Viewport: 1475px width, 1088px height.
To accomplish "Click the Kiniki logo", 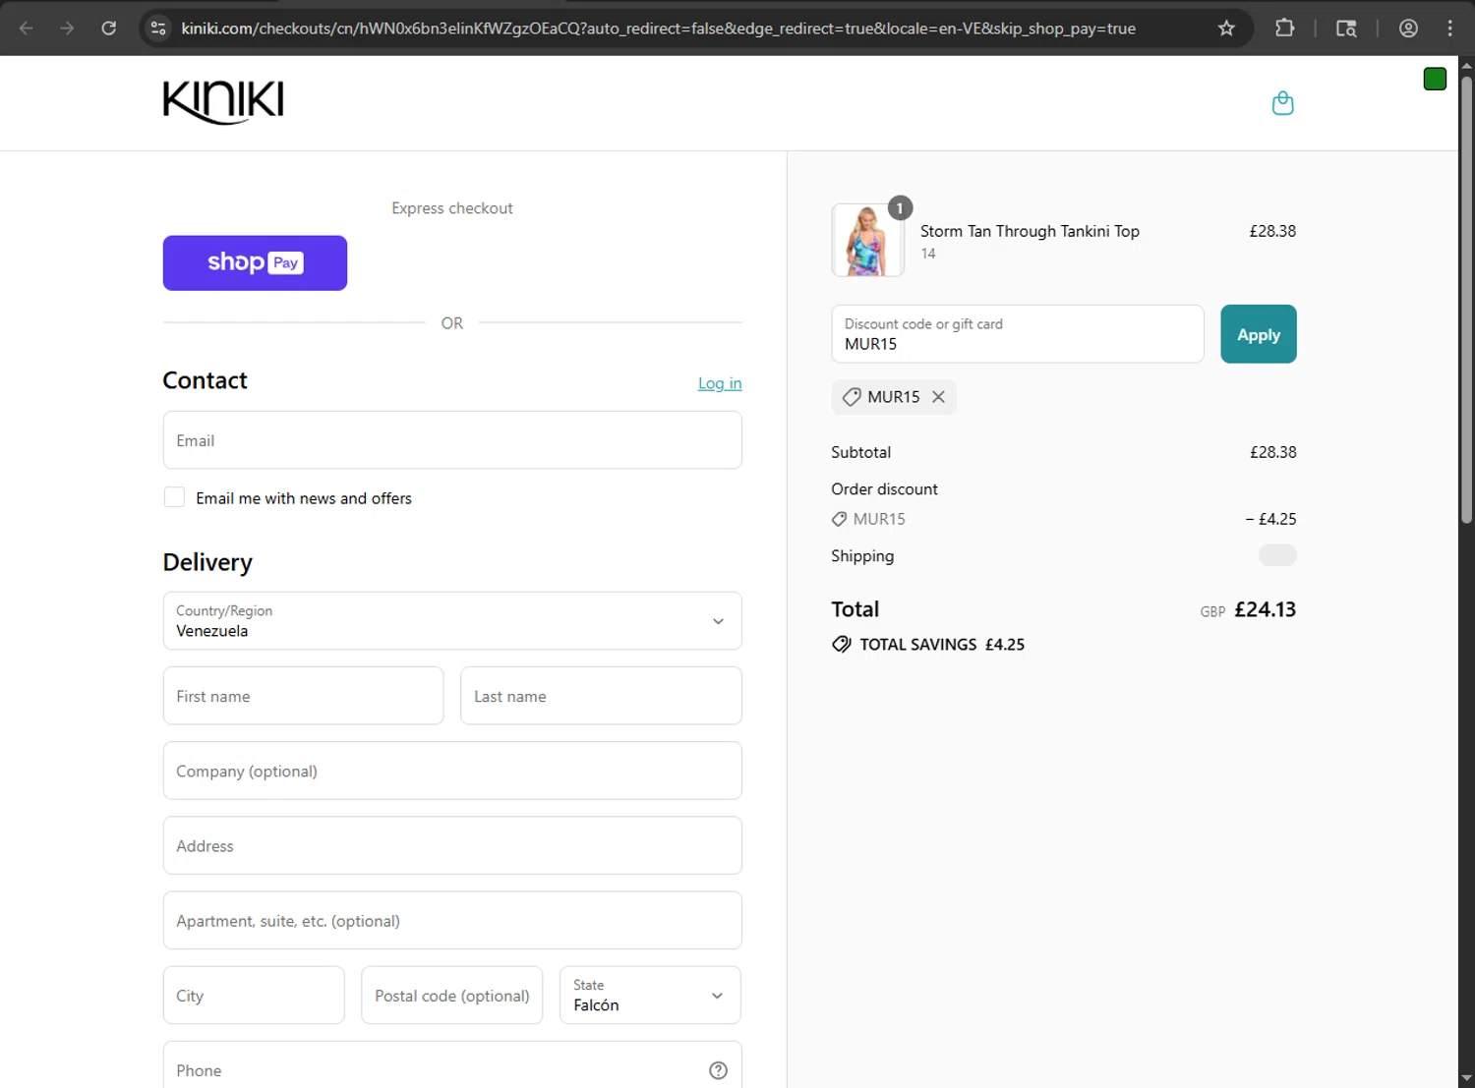I will click(x=223, y=102).
